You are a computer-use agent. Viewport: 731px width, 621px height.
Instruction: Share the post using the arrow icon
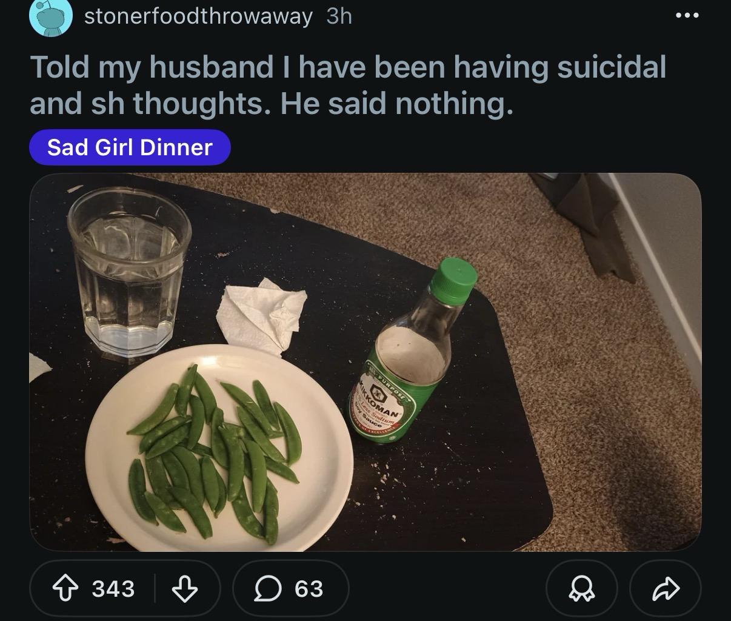664,589
